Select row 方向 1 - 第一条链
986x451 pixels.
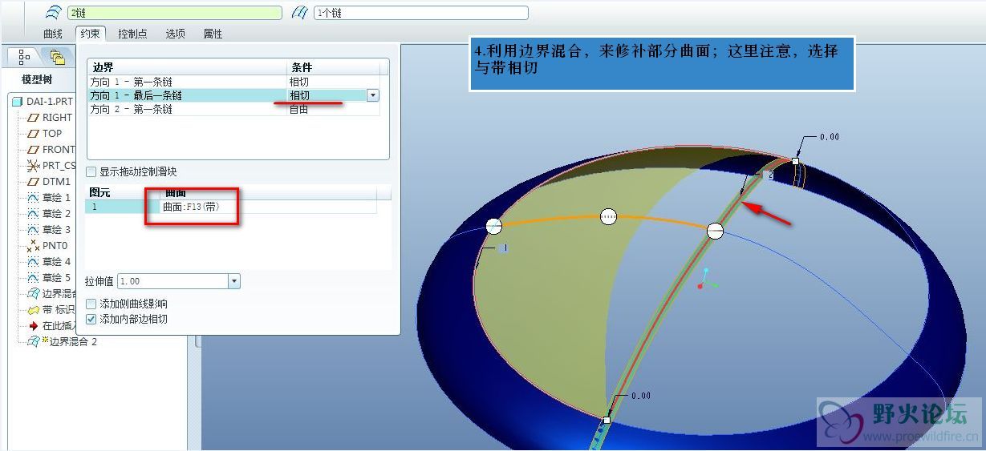[233, 82]
